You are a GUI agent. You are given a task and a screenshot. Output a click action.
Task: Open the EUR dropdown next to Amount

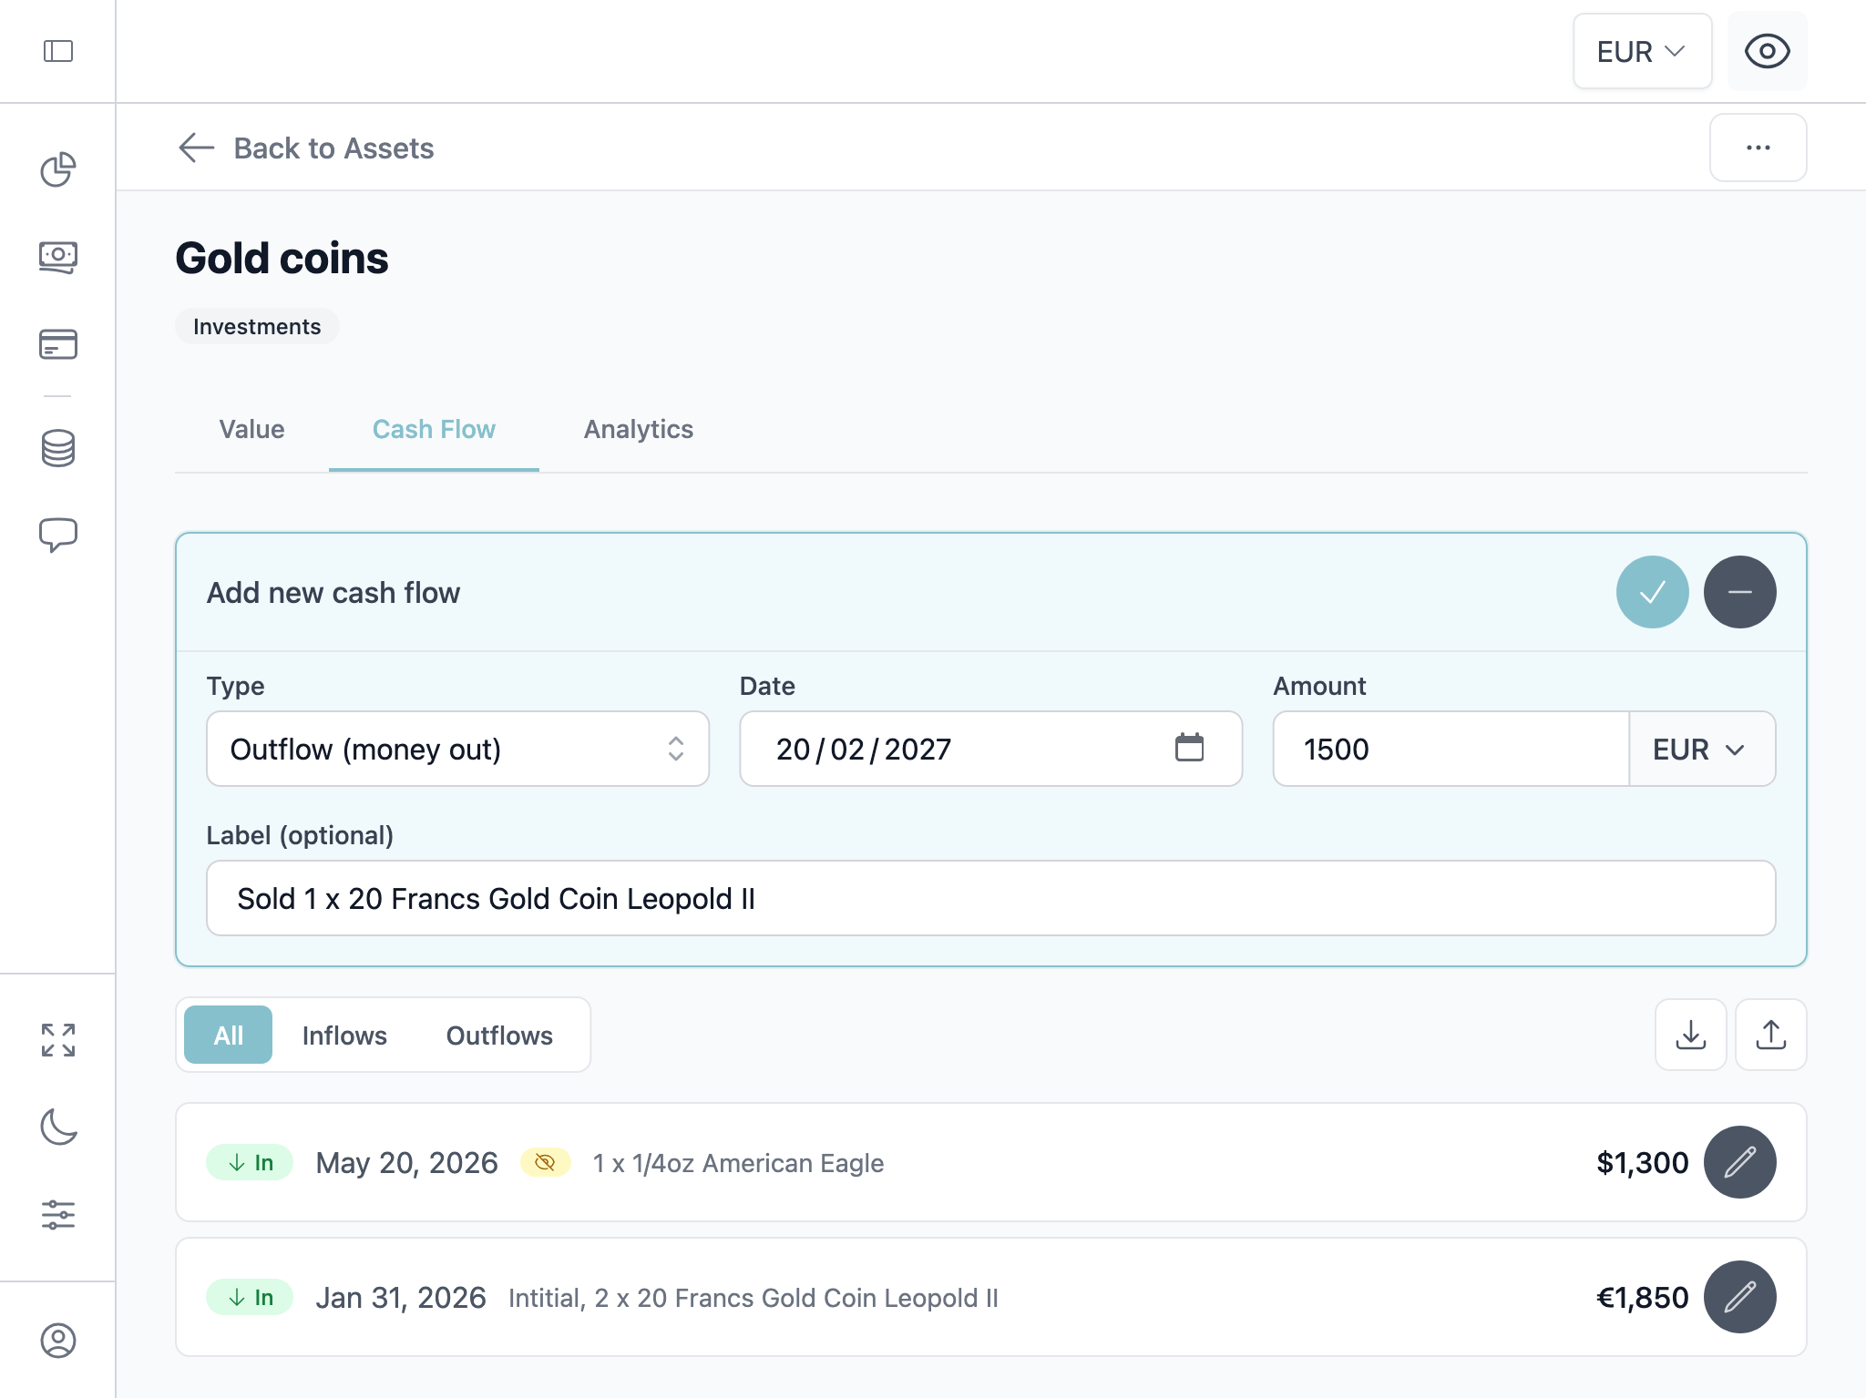tap(1700, 749)
